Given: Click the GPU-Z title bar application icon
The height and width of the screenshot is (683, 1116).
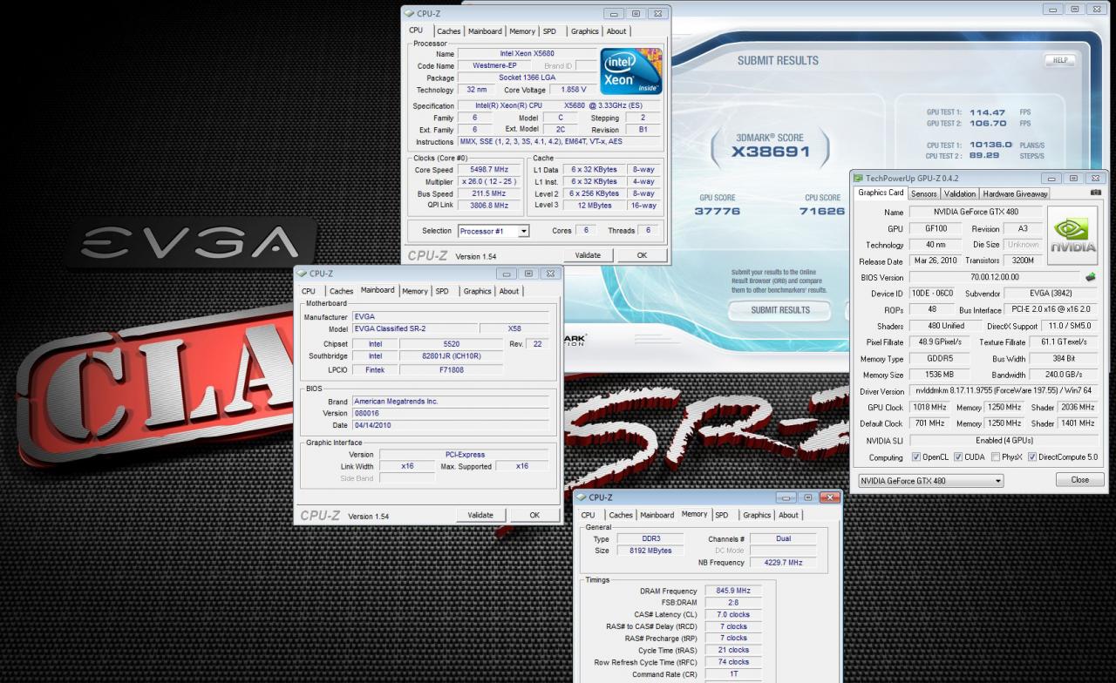Looking at the screenshot, I should coord(859,179).
